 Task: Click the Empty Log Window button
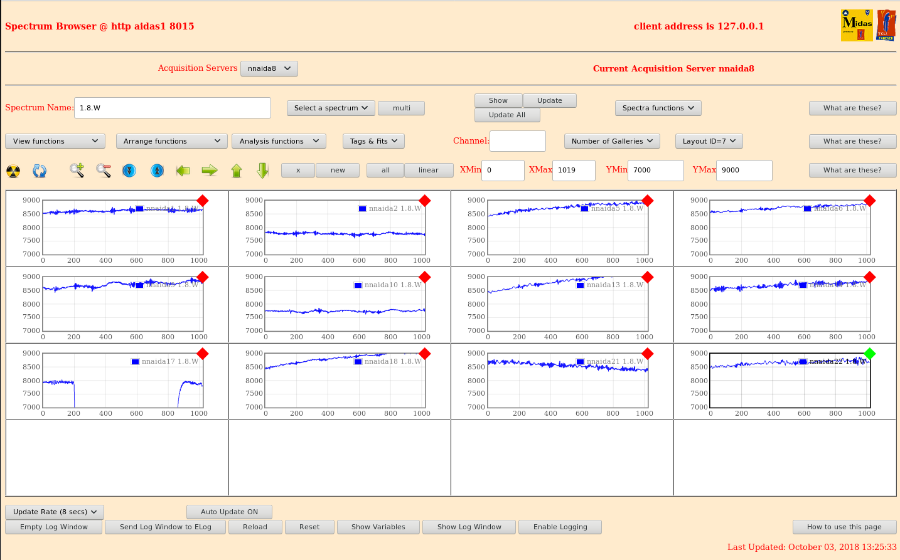[54, 527]
